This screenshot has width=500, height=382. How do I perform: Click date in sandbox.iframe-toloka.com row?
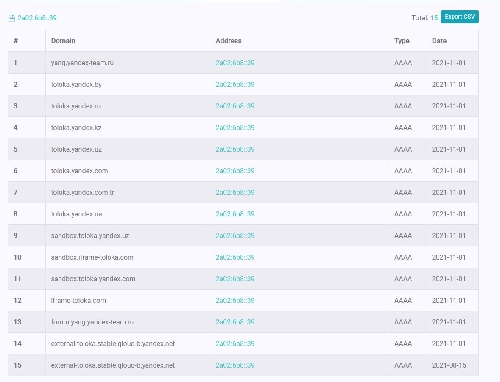click(449, 257)
